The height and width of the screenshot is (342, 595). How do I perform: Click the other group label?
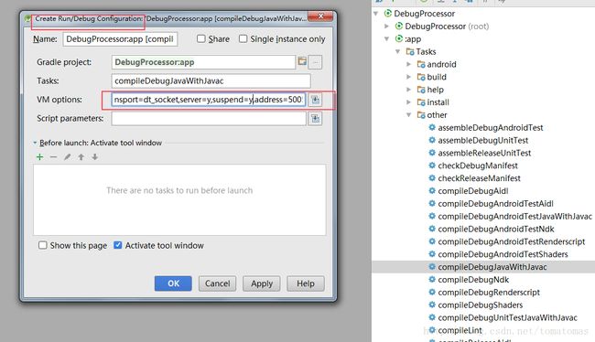437,115
